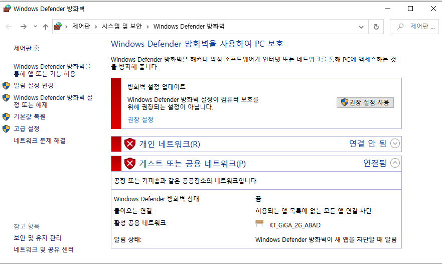Select 제어판 in the breadcrumb path
This screenshot has height=264, width=442.
(81, 26)
